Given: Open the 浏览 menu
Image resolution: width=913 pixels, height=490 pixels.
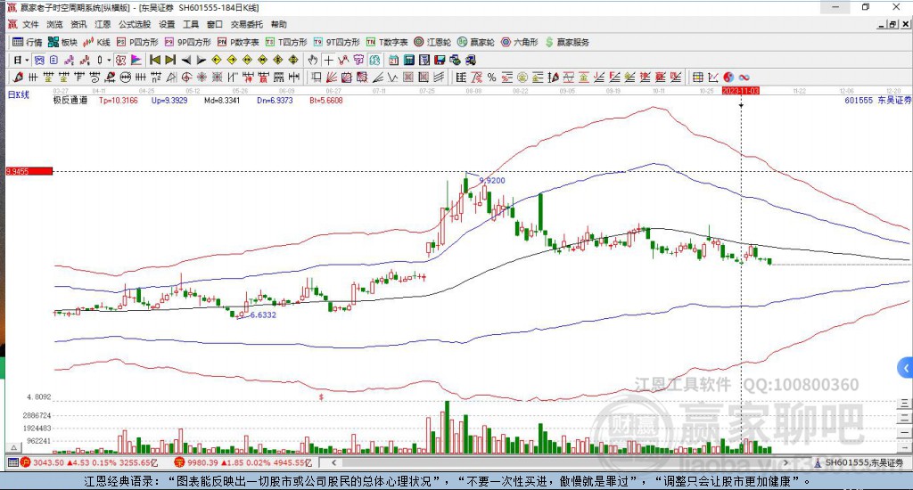Looking at the screenshot, I should 54,24.
